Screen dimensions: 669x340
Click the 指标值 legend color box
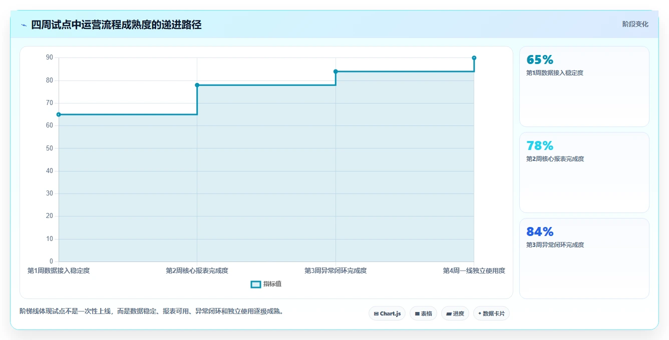tap(255, 284)
